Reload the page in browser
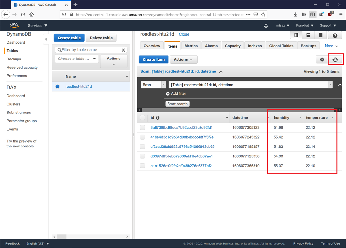 tap(23, 15)
